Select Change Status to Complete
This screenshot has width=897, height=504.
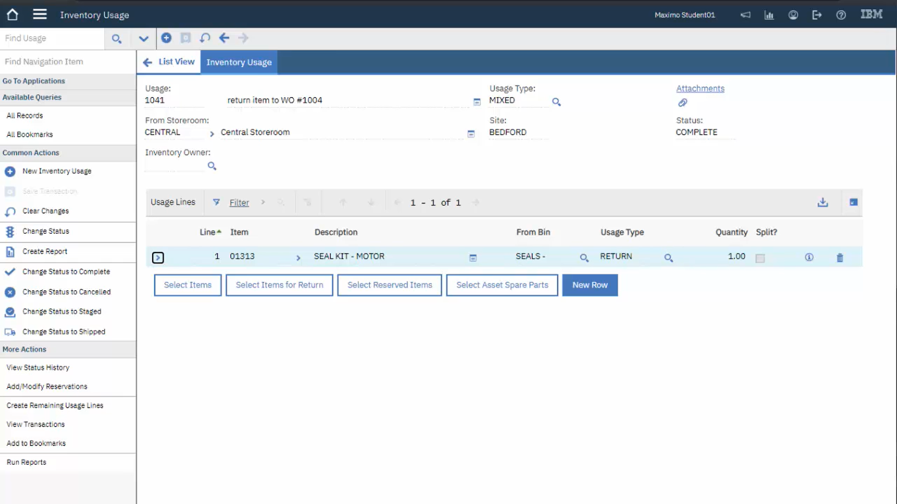(66, 272)
